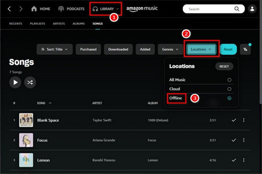Open the Lemon album link
262x174 pixels.
tap(153, 160)
